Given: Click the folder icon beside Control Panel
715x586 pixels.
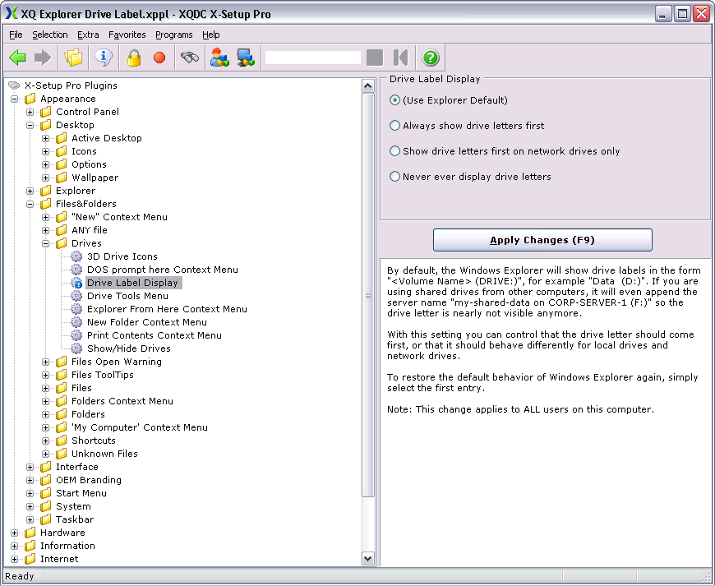Looking at the screenshot, I should click(45, 112).
